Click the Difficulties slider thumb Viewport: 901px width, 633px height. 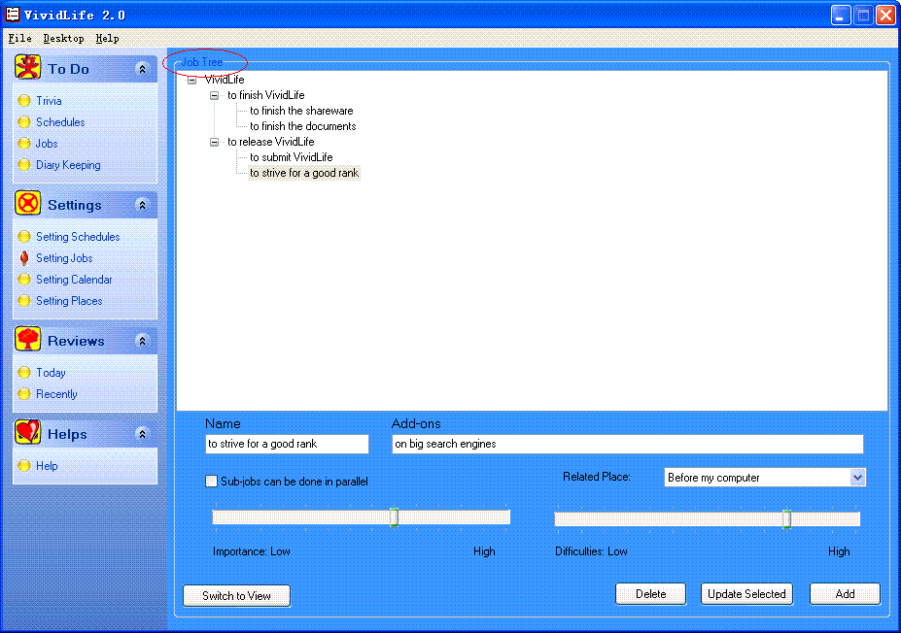786,518
